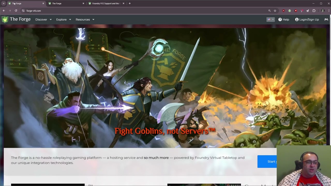Open the Discover dropdown menu

pos(43,19)
